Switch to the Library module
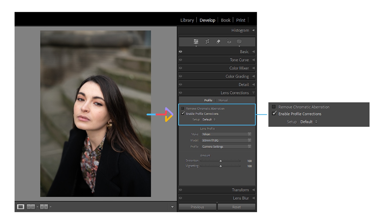 coord(187,20)
